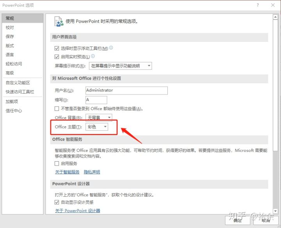Select 快速访问工具栏 category
The image size is (281, 228).
(x=23, y=92)
